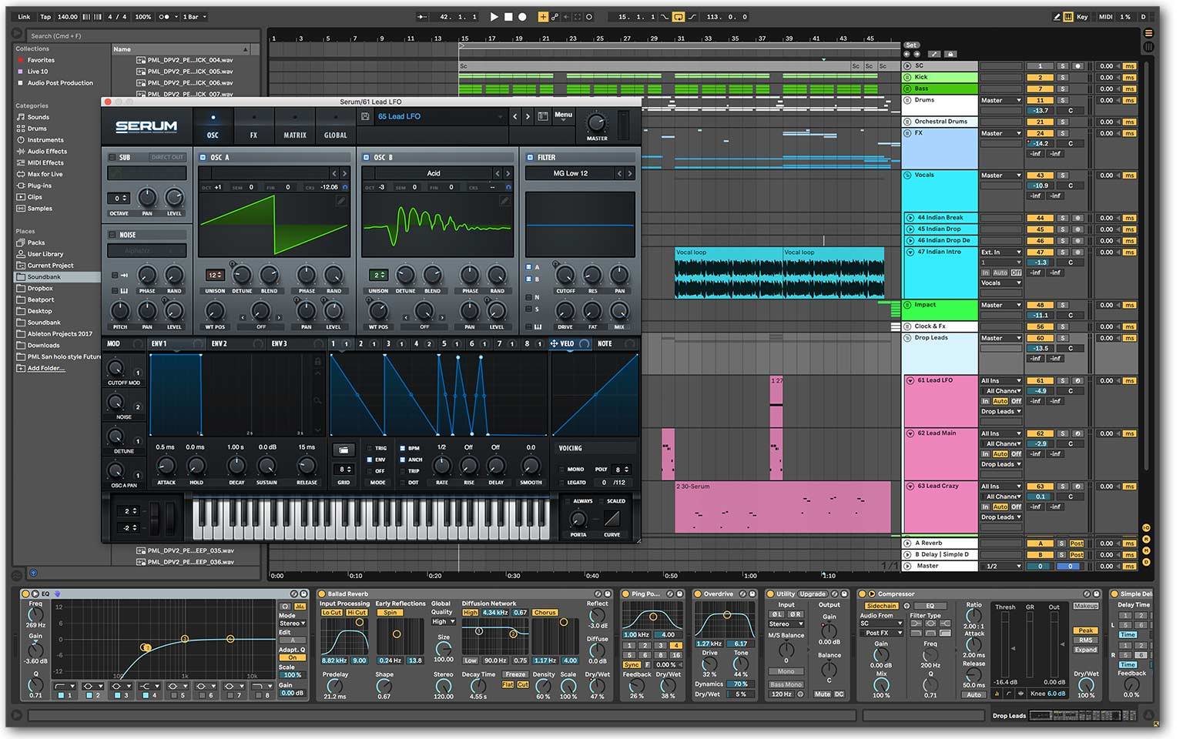Enable Draw Mode pencil icon

(x=1057, y=16)
